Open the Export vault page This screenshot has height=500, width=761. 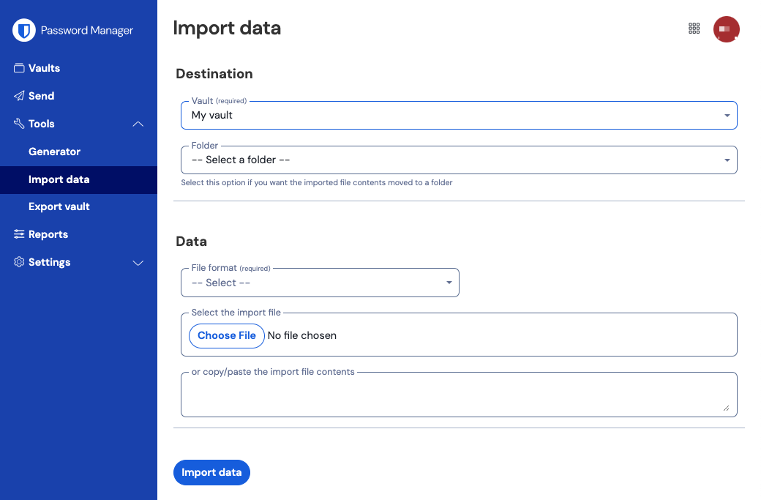coord(59,206)
